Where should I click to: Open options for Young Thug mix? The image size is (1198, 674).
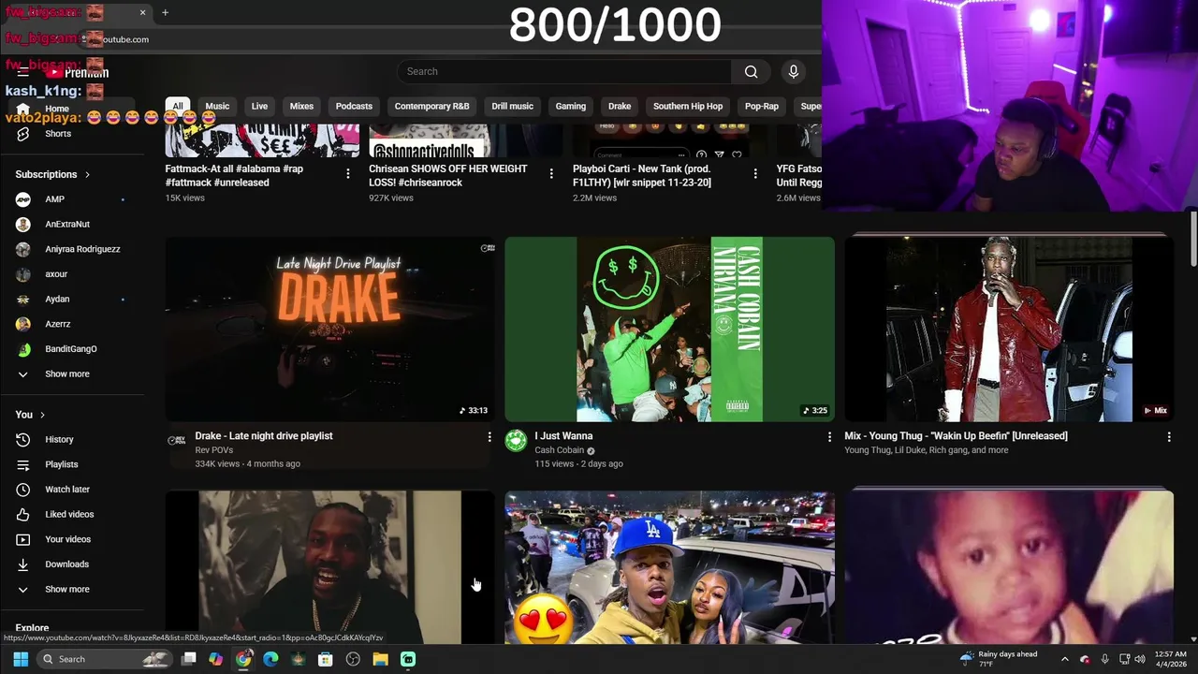pyautogui.click(x=1168, y=437)
